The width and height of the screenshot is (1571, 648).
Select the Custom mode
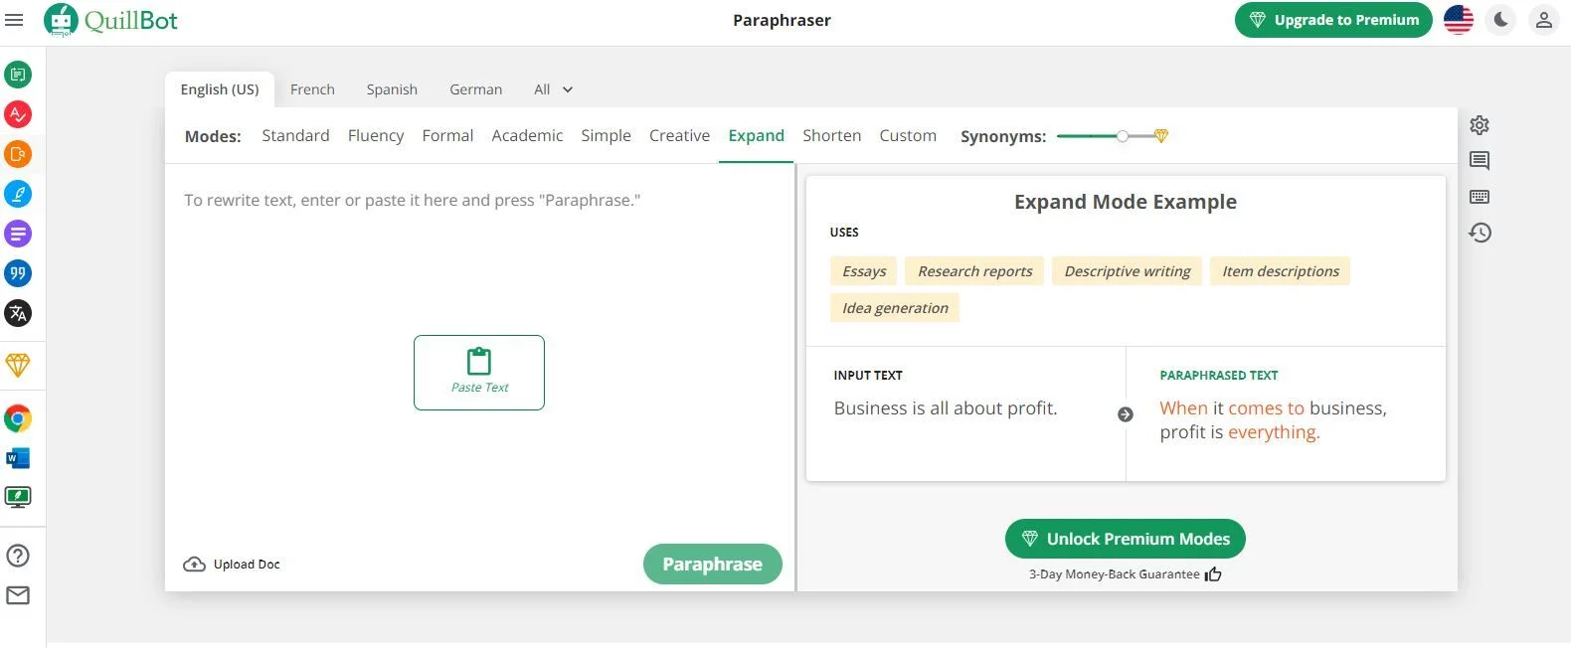(x=908, y=136)
